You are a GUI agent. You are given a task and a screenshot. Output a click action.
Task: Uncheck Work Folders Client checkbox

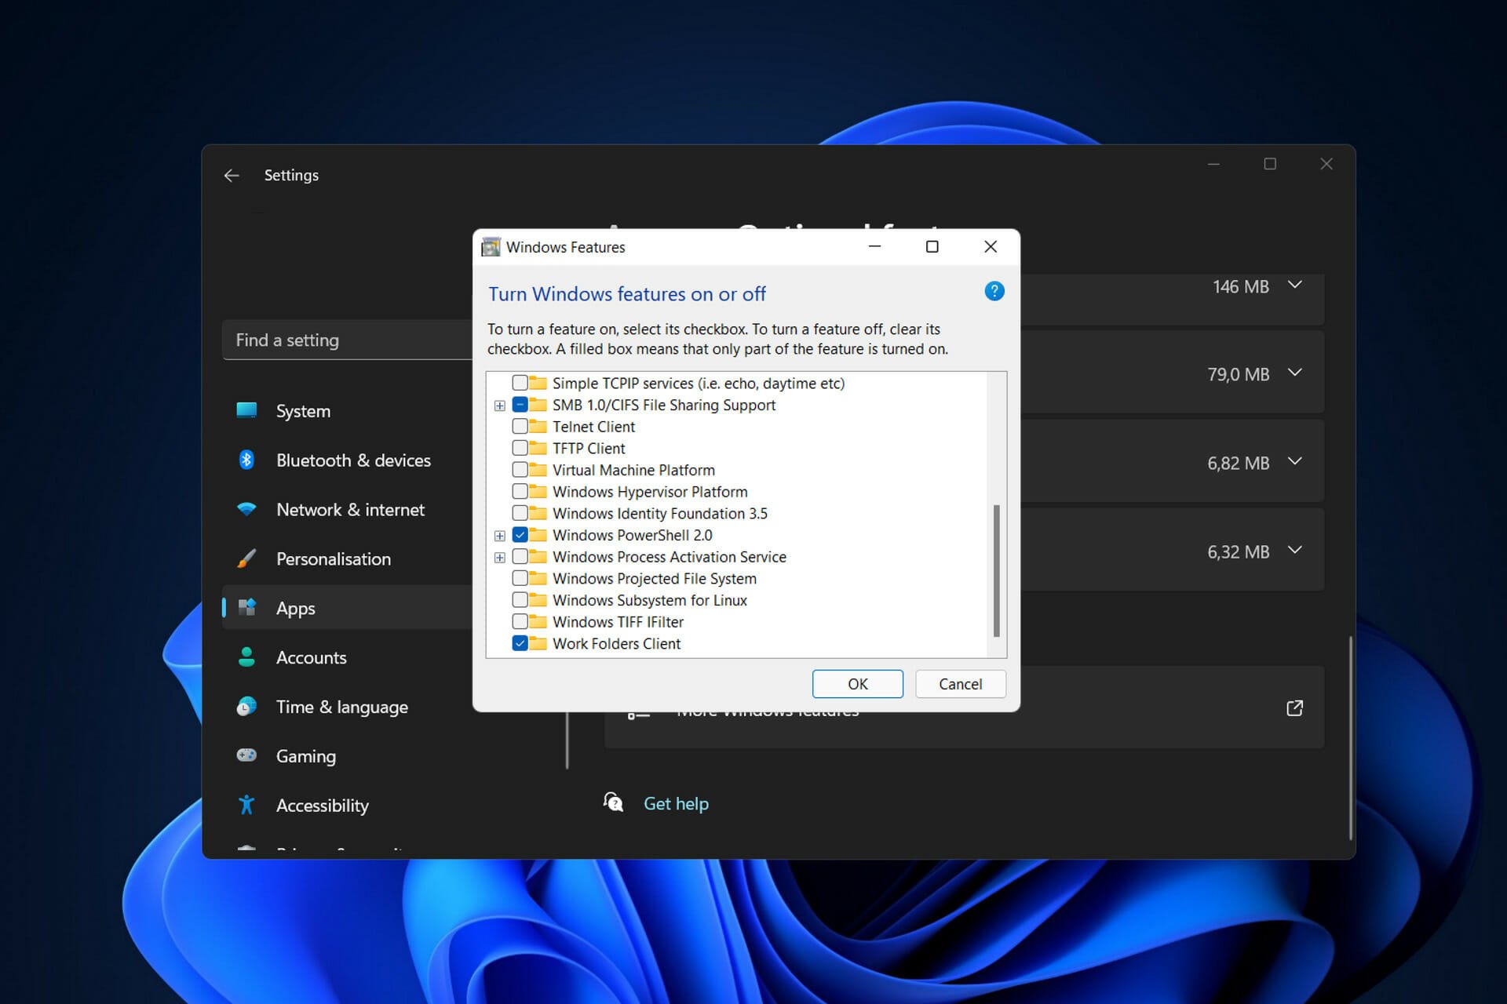[520, 643]
